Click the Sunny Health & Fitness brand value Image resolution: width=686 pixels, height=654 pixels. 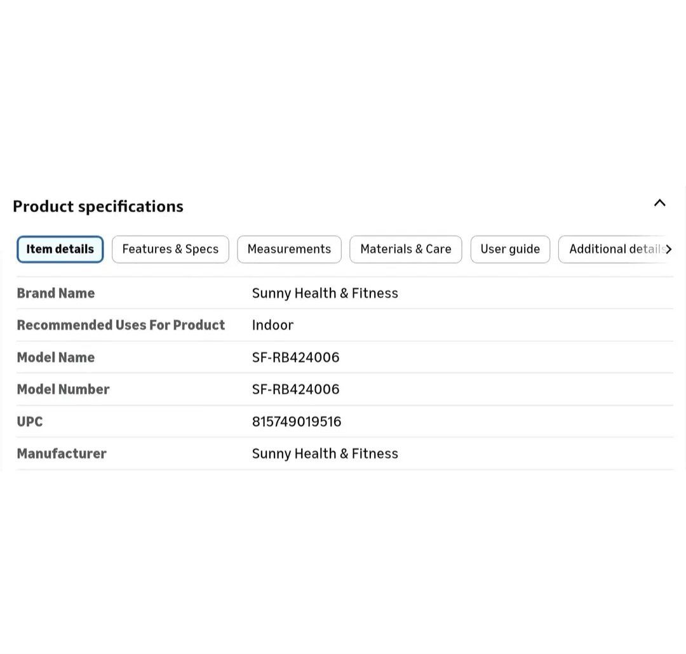pyautogui.click(x=325, y=293)
